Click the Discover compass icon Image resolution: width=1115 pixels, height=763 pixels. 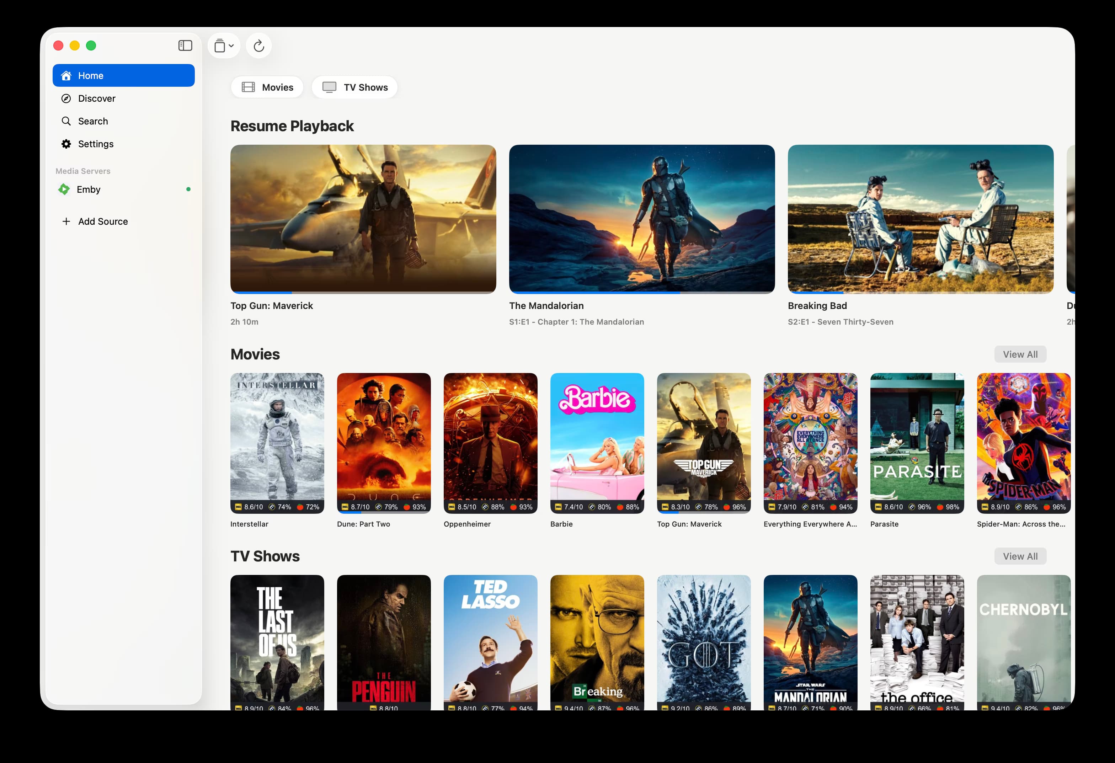66,98
